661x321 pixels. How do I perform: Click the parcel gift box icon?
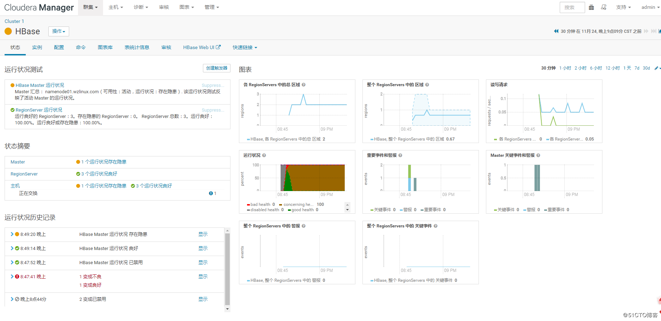tap(591, 7)
